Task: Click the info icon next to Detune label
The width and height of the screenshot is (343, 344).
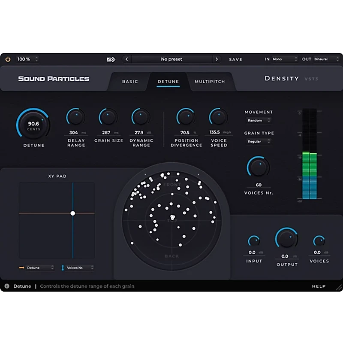Action: [8, 286]
